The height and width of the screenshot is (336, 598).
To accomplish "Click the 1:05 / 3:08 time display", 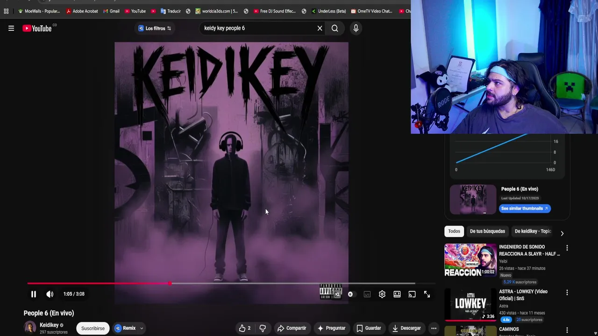I will 74,294.
